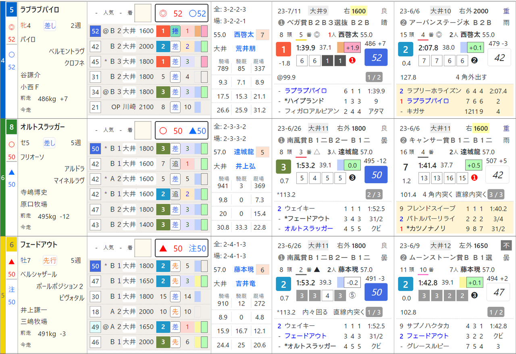The width and height of the screenshot is (516, 354).
Task: Open the ラブリーホライズン result entry
Action: tap(434, 90)
